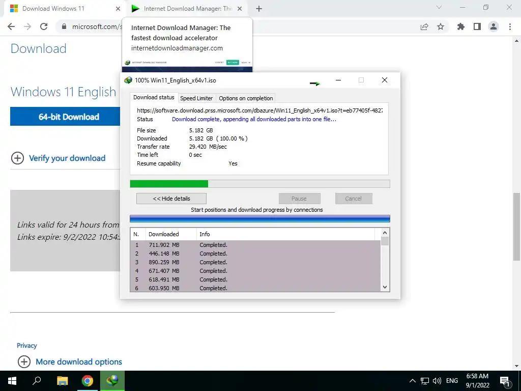Open the Privacy link
Viewport: 521px width, 391px height.
coord(26,346)
